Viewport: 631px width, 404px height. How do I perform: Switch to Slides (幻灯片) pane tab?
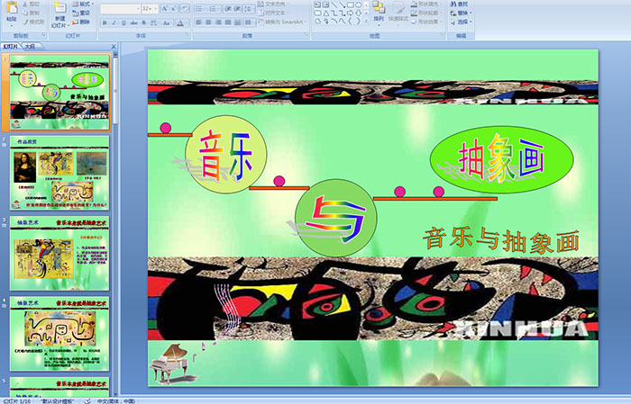[11, 47]
